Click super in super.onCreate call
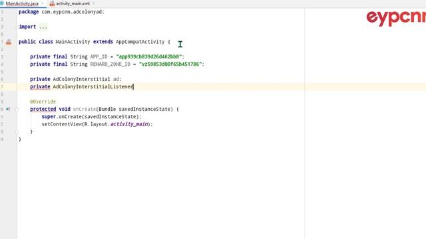Image resolution: width=426 pixels, height=239 pixels. pyautogui.click(x=49, y=117)
